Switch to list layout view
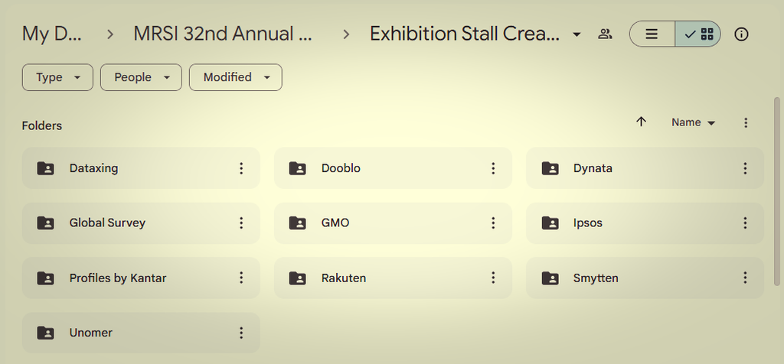Image resolution: width=784 pixels, height=364 pixels. pyautogui.click(x=652, y=34)
